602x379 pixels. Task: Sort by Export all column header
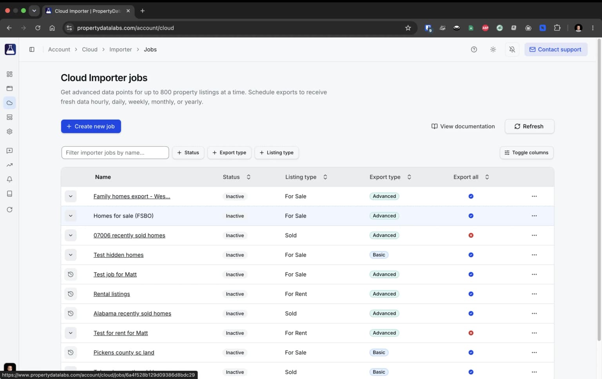[471, 177]
